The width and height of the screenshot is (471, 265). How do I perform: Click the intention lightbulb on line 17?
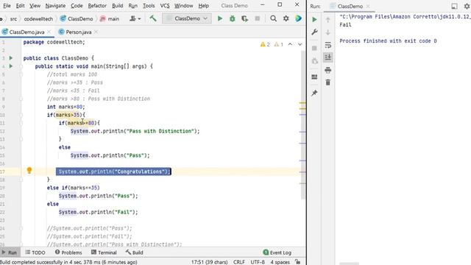click(x=29, y=171)
